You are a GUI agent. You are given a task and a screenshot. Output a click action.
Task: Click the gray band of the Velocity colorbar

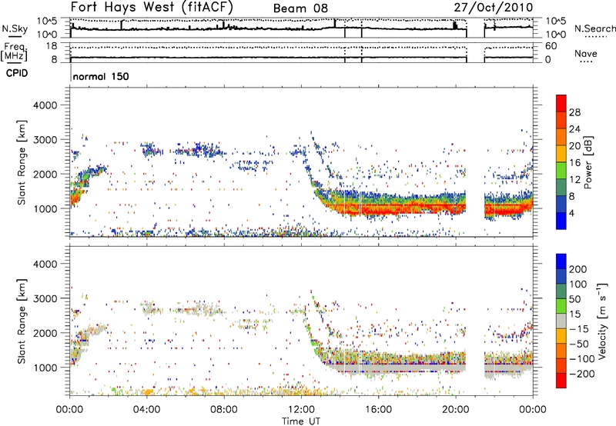561,321
